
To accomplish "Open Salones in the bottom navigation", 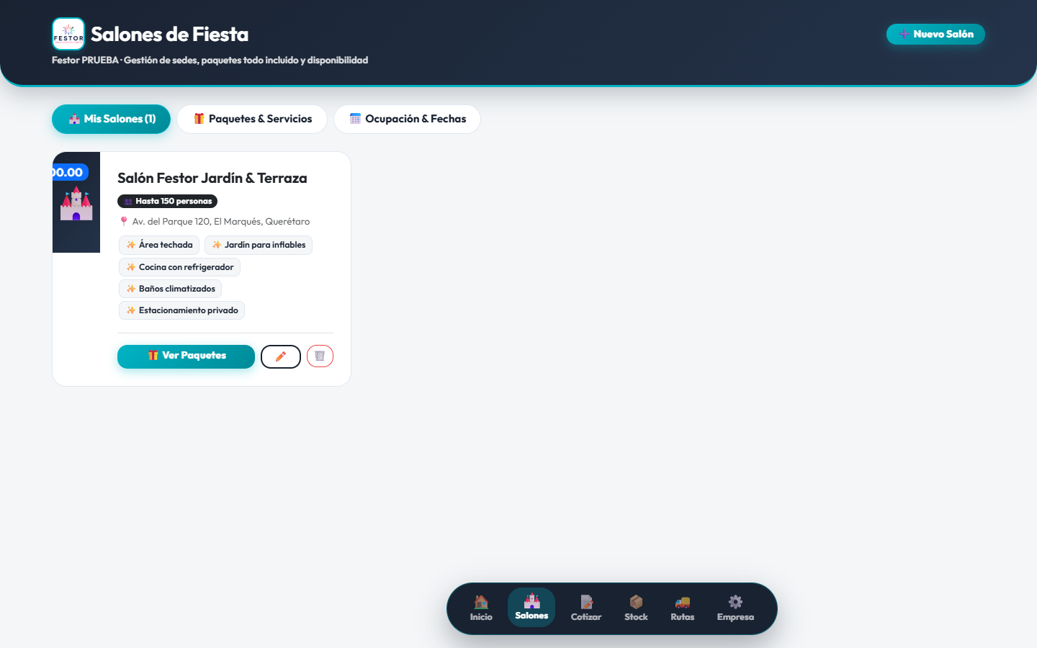I will point(531,607).
